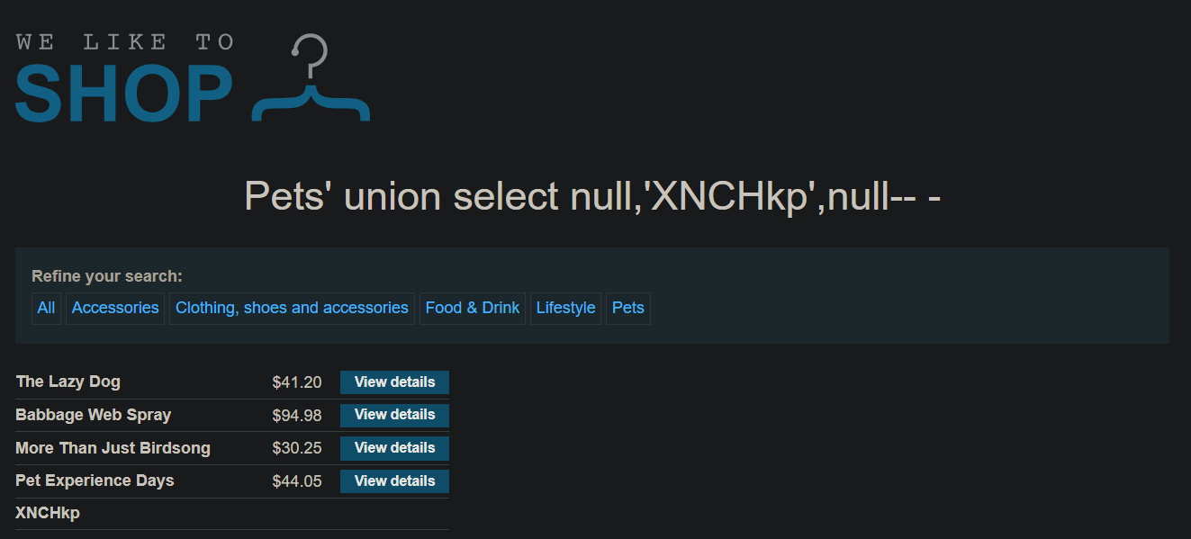
Task: Click the Pet Experience Days name
Action: [x=95, y=481]
